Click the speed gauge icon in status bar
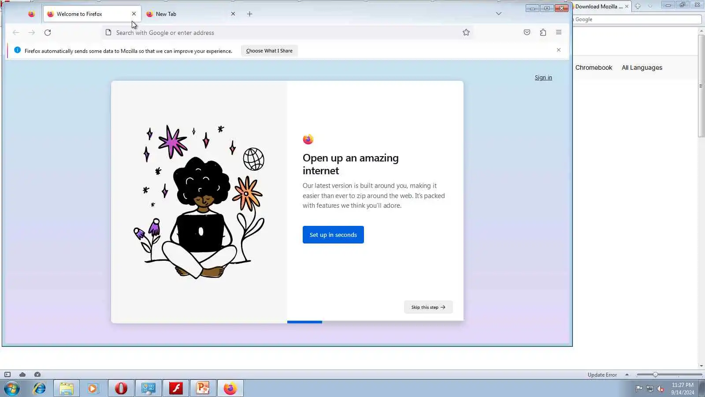This screenshot has height=397, width=705. (x=37, y=375)
